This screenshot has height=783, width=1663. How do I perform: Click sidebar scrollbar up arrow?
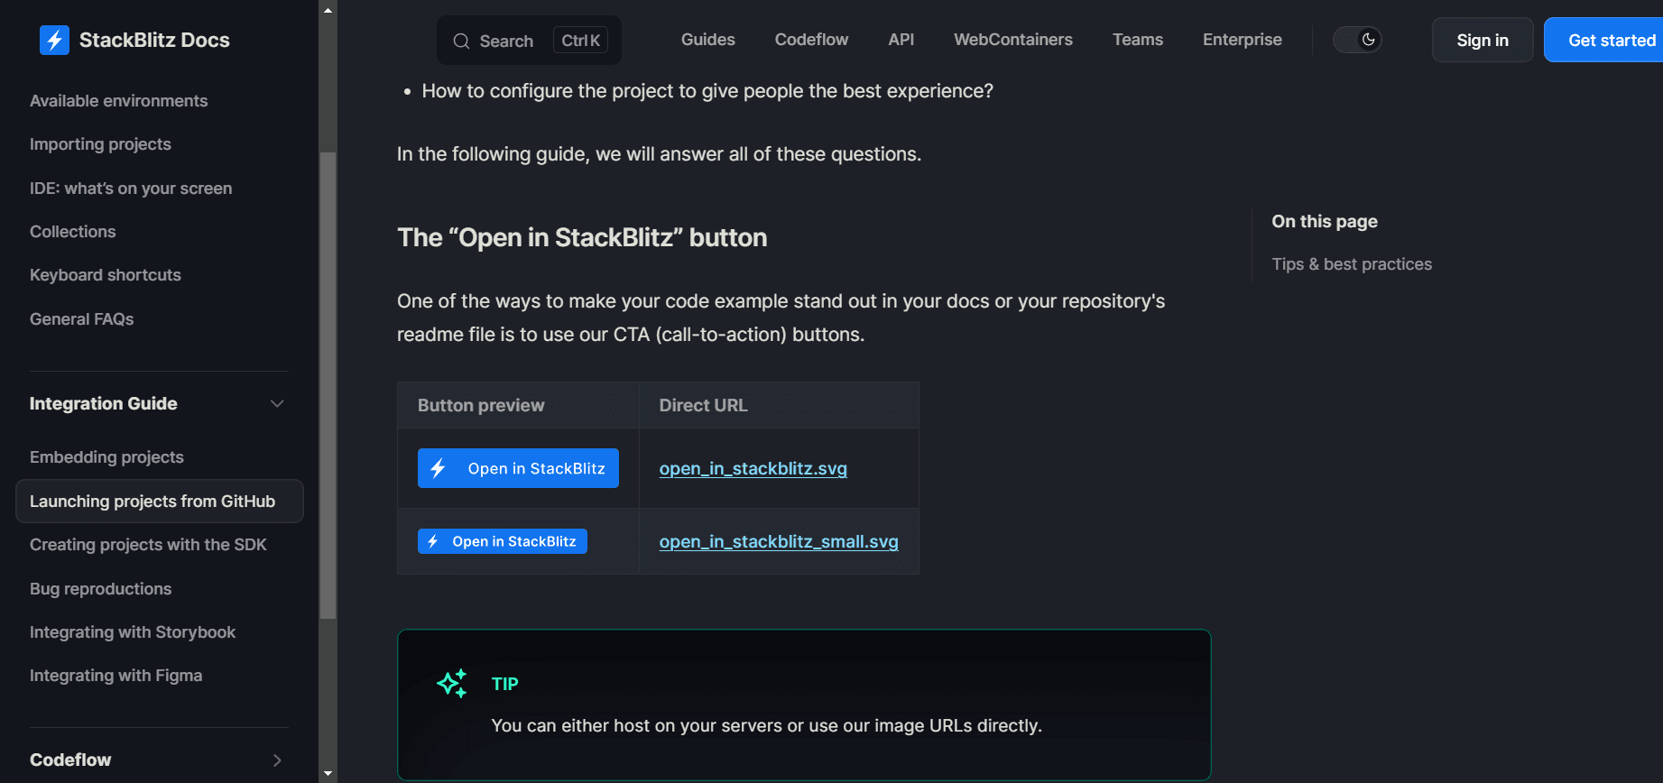[328, 10]
